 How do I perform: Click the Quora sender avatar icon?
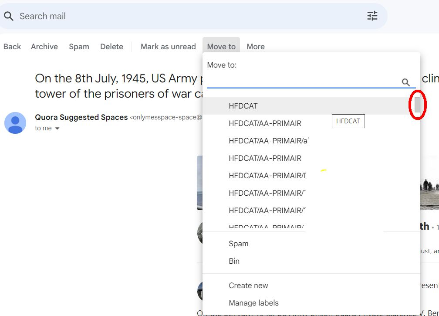[15, 122]
